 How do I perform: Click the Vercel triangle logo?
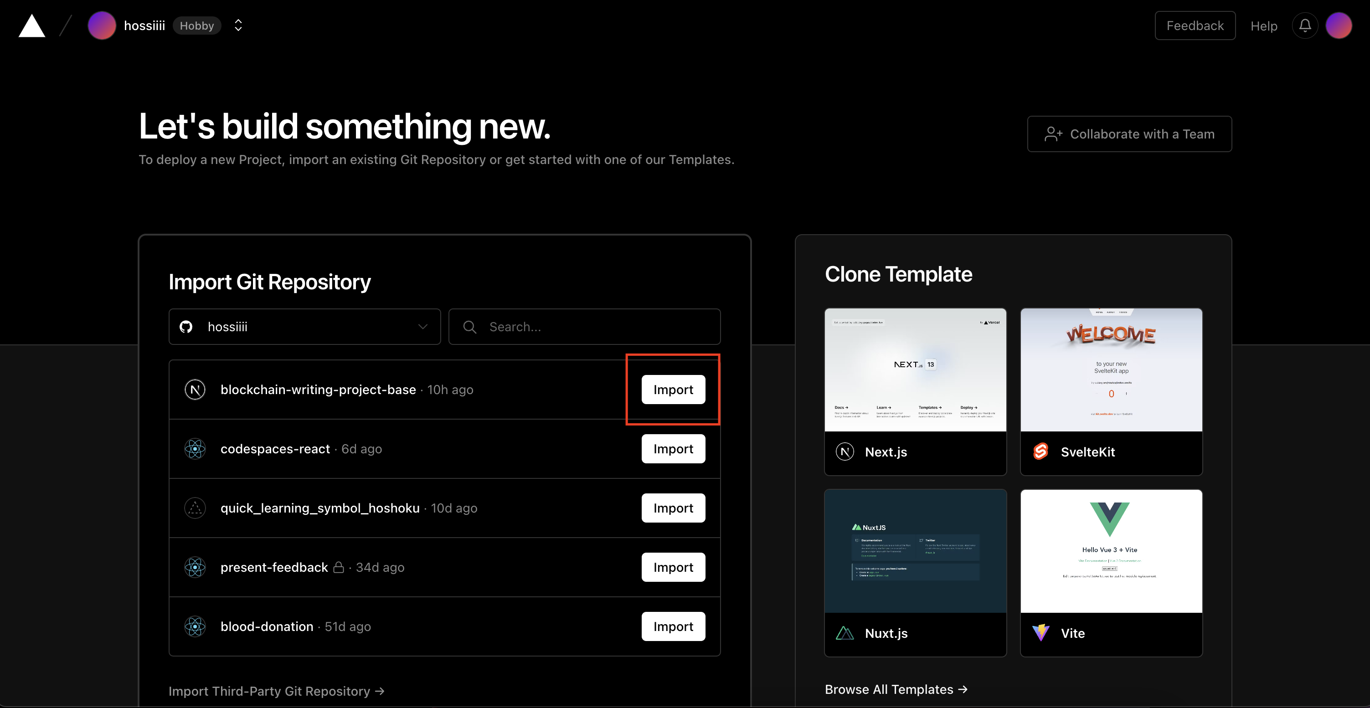(x=32, y=26)
